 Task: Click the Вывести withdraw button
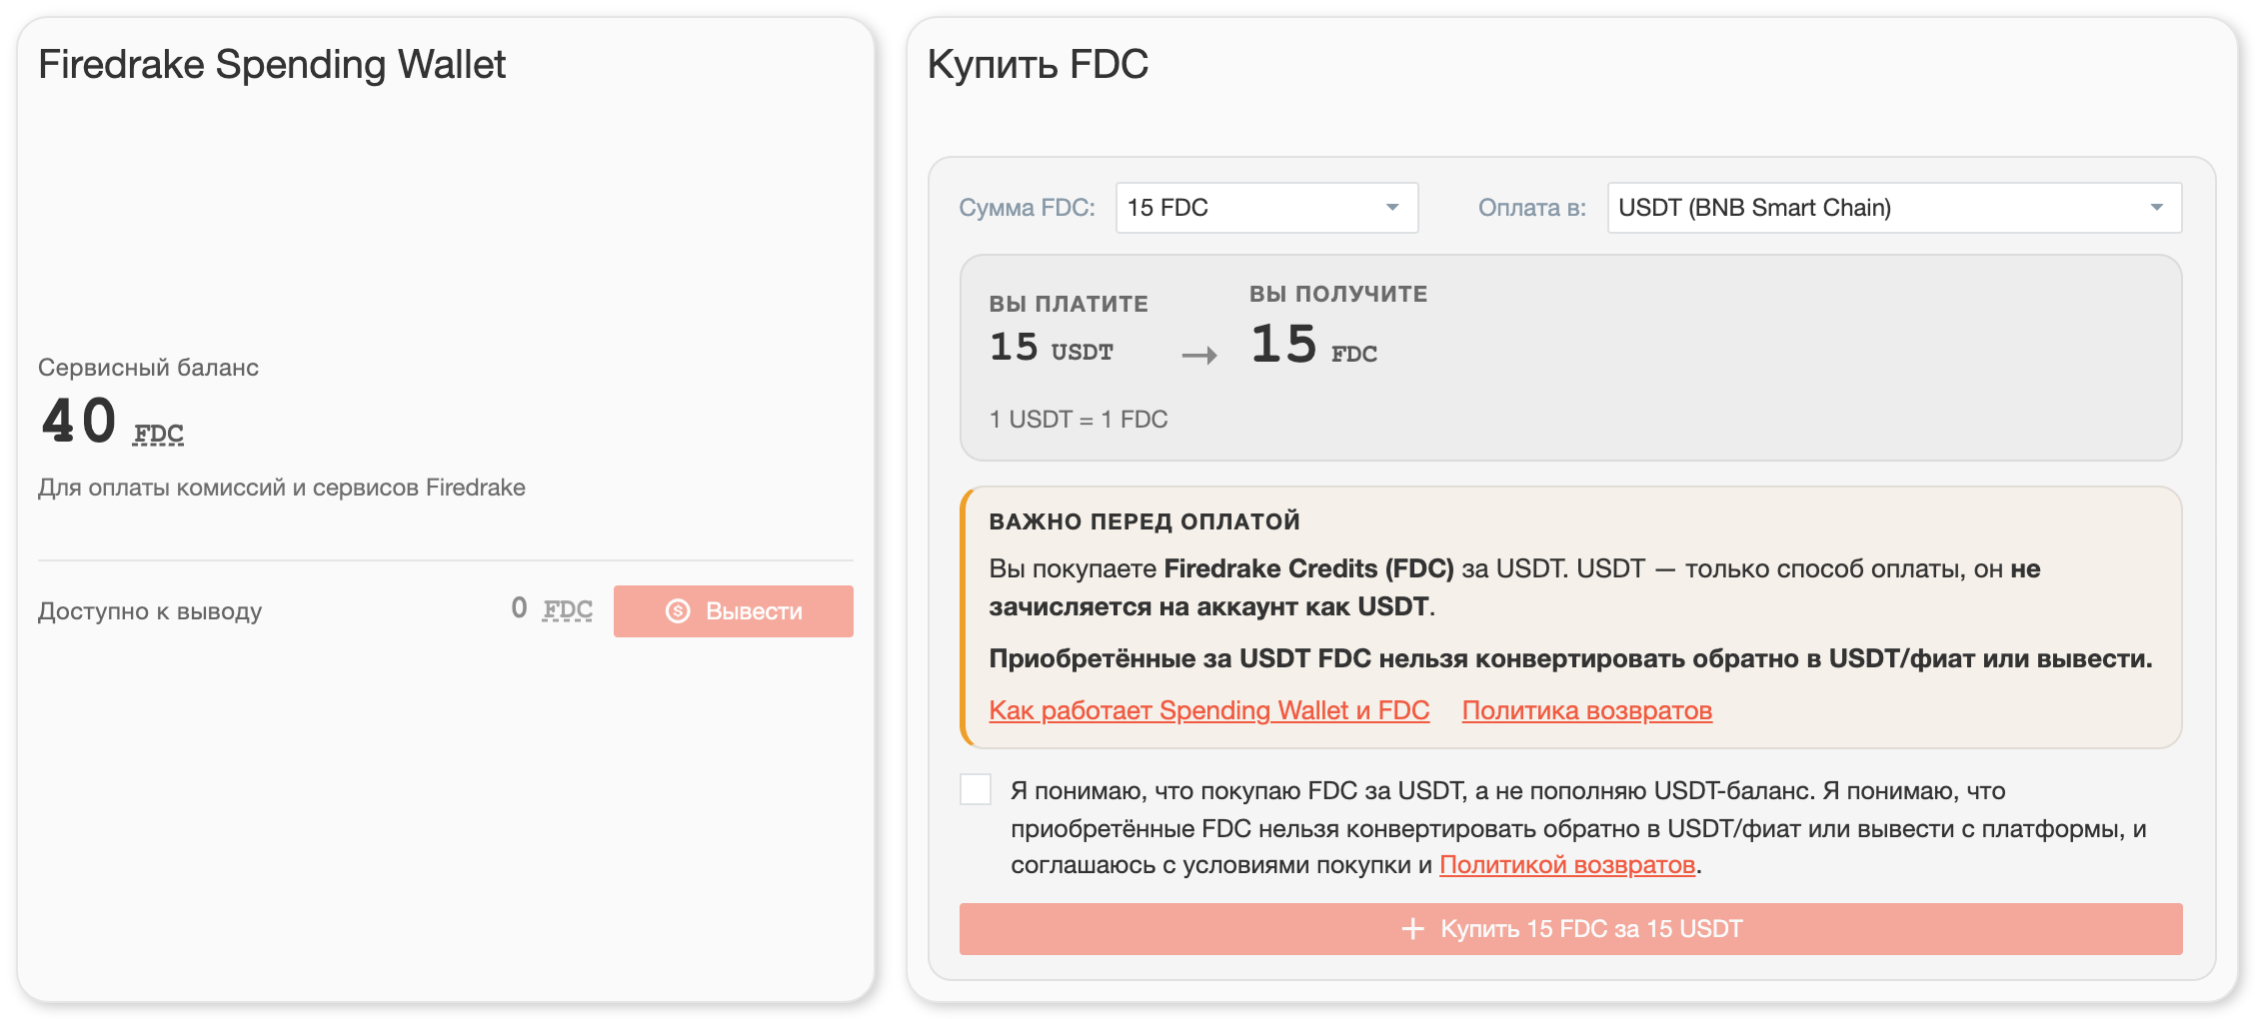coord(733,610)
